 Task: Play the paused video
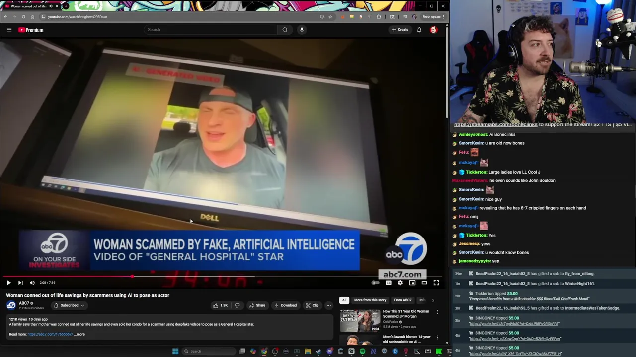pyautogui.click(x=8, y=283)
